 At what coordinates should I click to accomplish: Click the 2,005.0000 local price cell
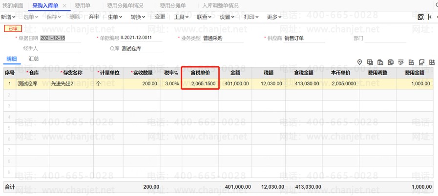tap(340, 84)
